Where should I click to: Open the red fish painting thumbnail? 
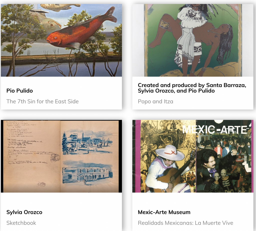point(61,40)
